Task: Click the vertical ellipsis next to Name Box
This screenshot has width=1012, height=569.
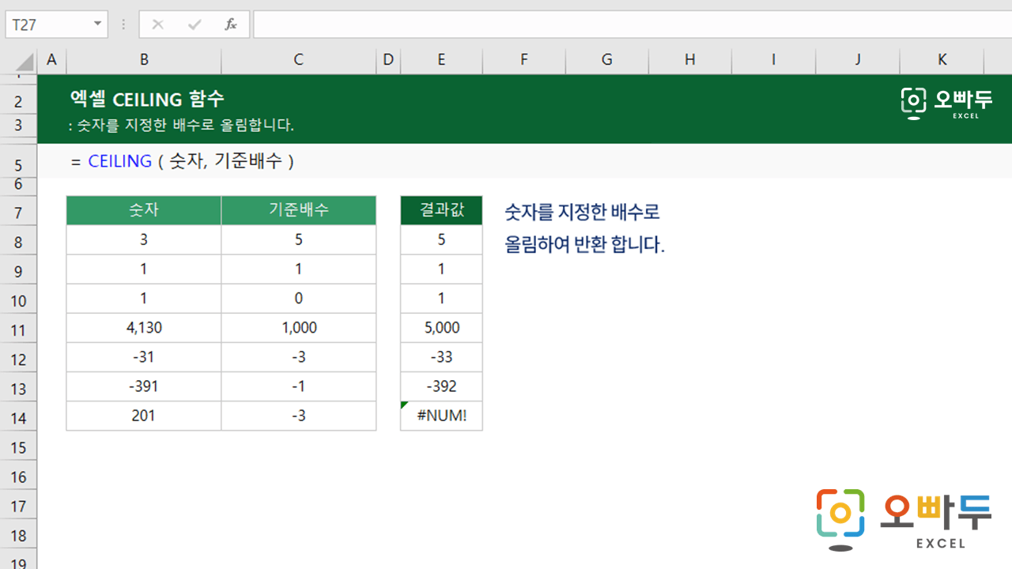Action: click(x=123, y=24)
